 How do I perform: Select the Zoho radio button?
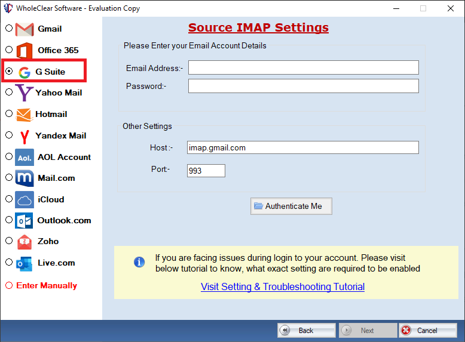9,241
